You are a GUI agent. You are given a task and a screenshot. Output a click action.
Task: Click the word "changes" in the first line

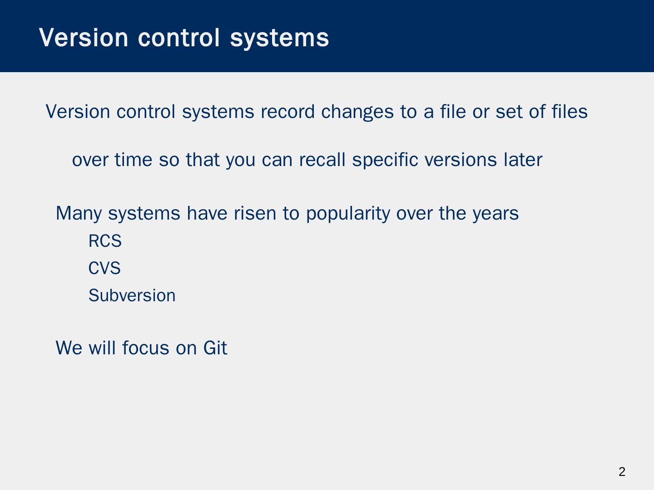point(357,112)
